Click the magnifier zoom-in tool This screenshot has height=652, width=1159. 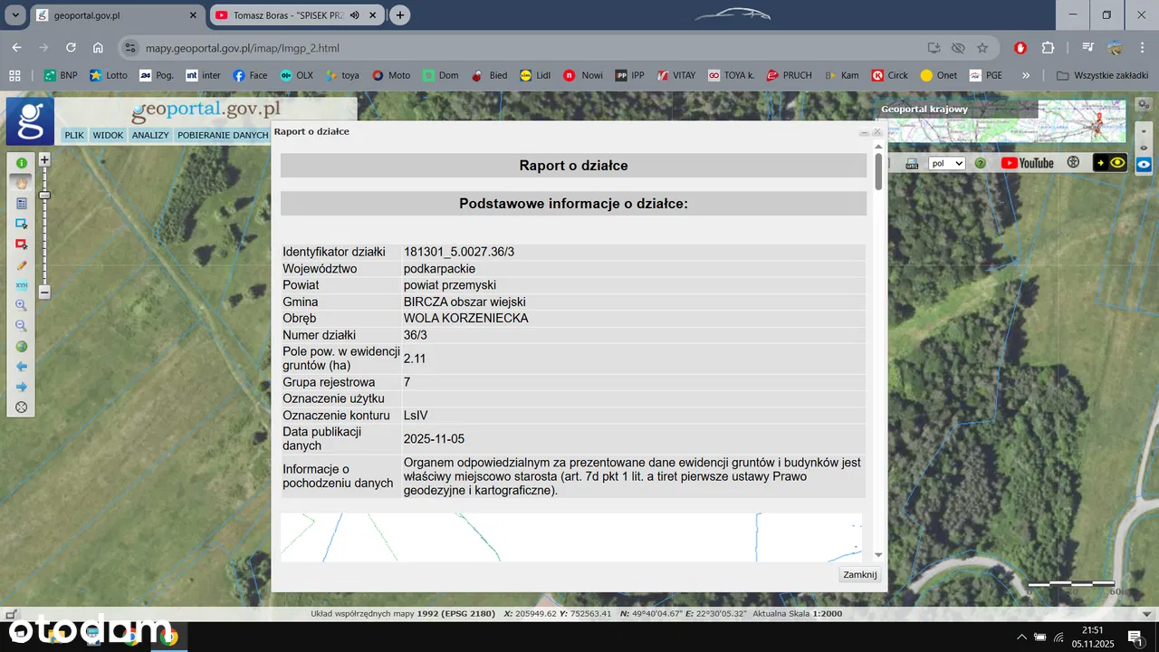pos(22,305)
